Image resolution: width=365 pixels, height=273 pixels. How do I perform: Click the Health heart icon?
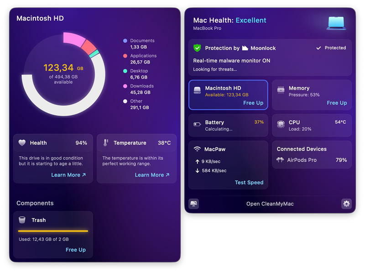tap(22, 142)
